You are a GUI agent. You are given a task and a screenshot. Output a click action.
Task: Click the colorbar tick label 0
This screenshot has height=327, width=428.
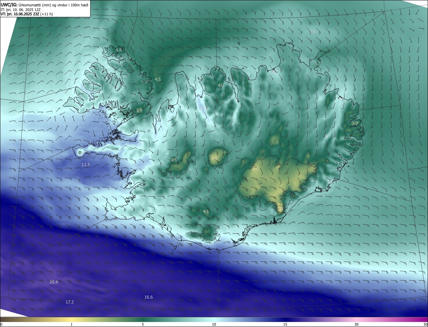pos(1,324)
